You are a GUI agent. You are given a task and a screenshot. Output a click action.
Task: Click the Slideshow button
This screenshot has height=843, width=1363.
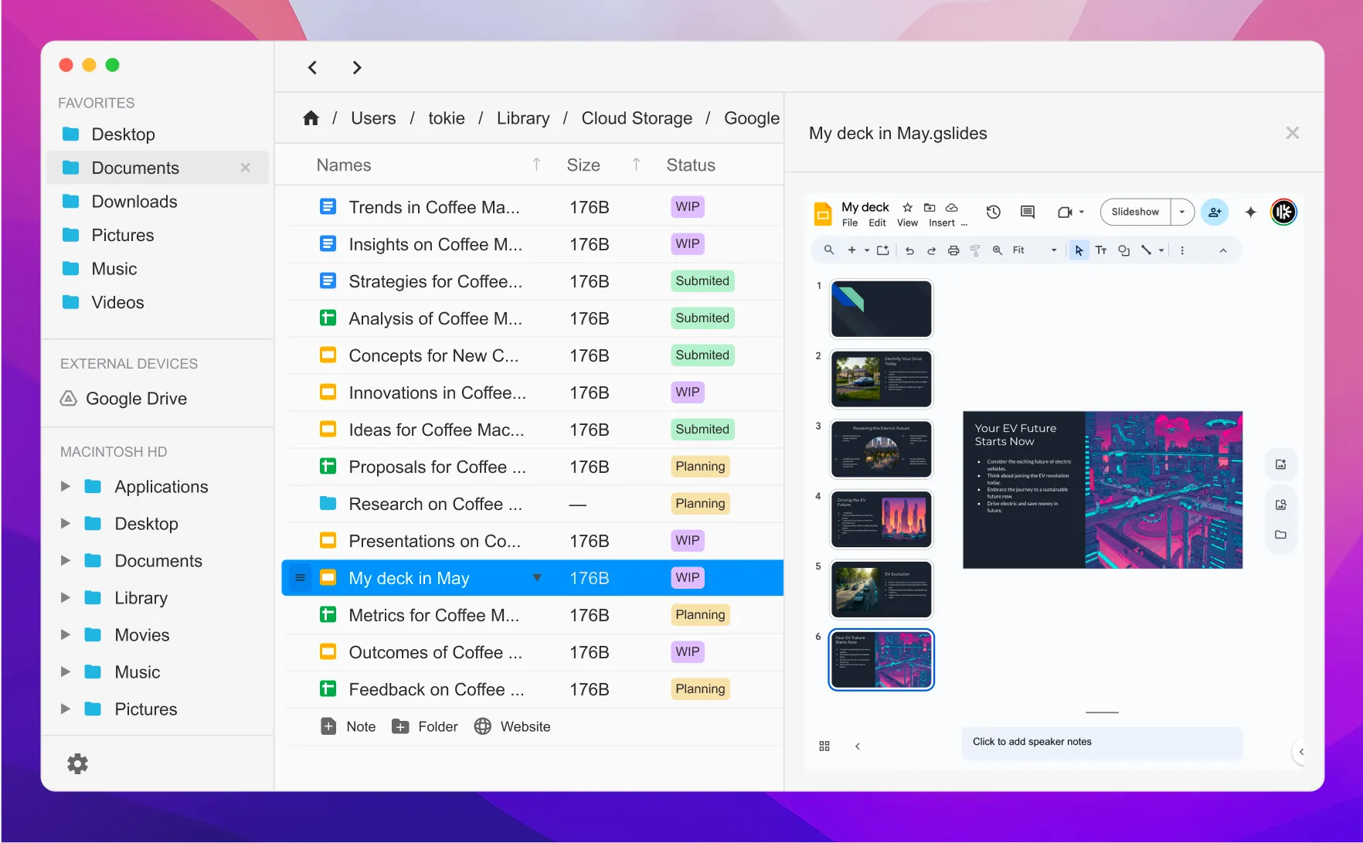pyautogui.click(x=1134, y=212)
